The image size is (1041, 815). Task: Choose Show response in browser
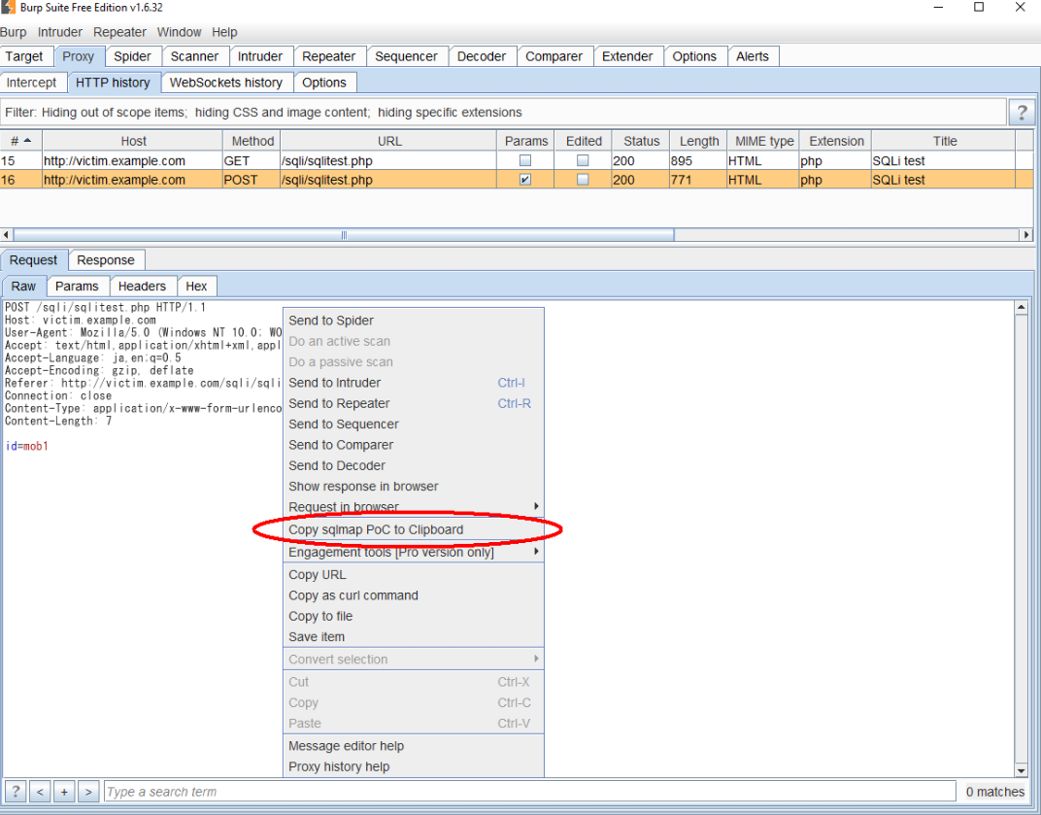(x=413, y=487)
